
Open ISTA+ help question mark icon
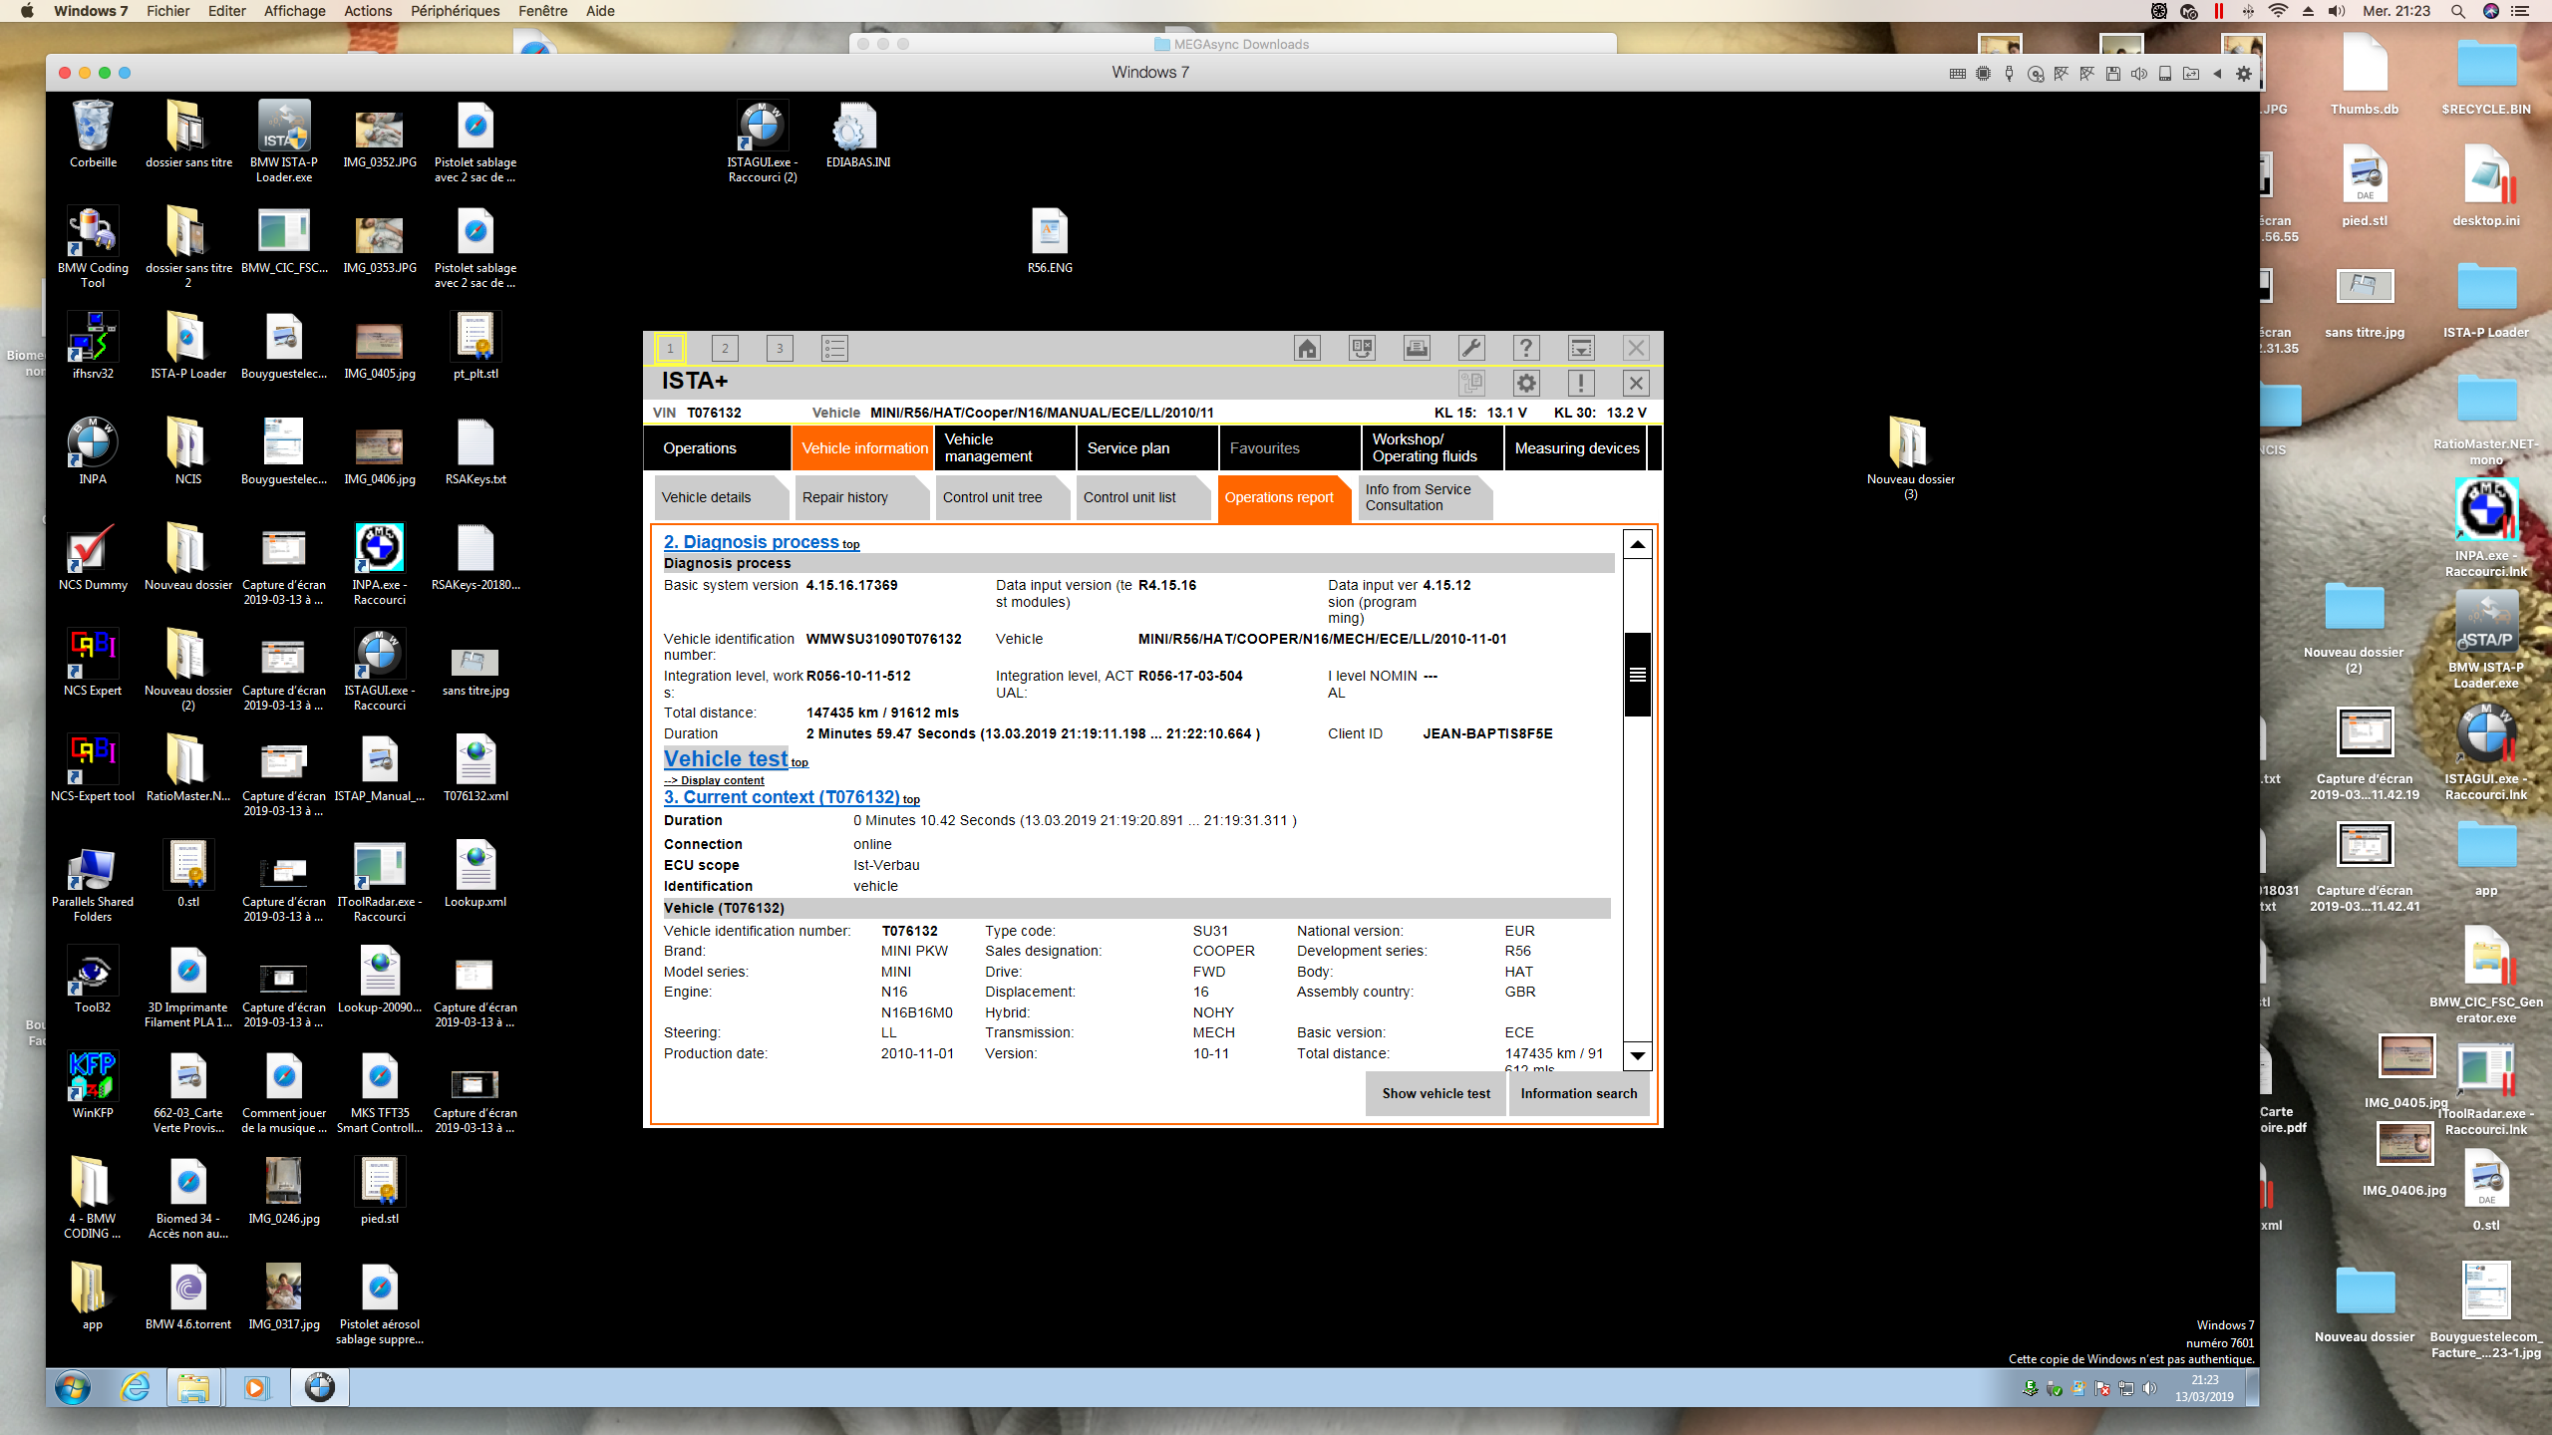click(x=1526, y=348)
